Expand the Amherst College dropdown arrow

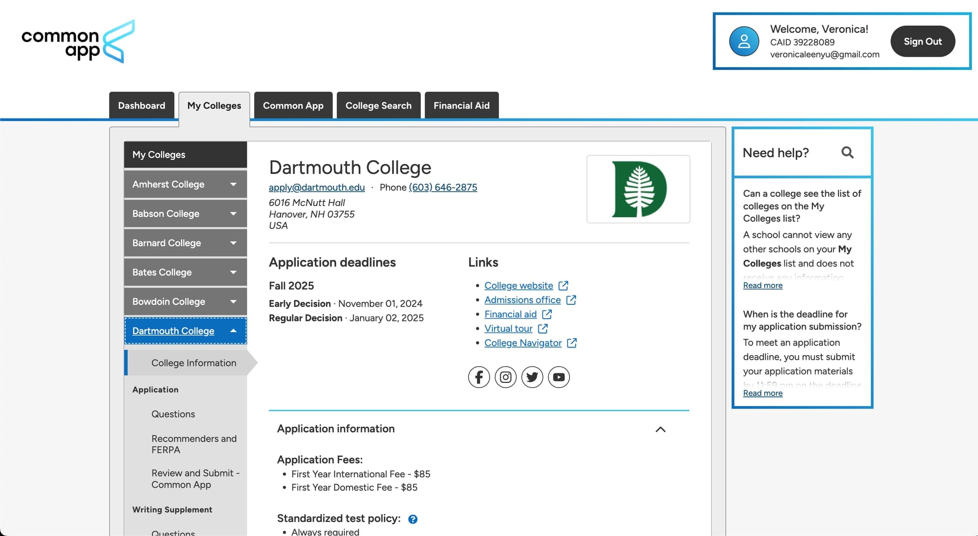click(234, 184)
